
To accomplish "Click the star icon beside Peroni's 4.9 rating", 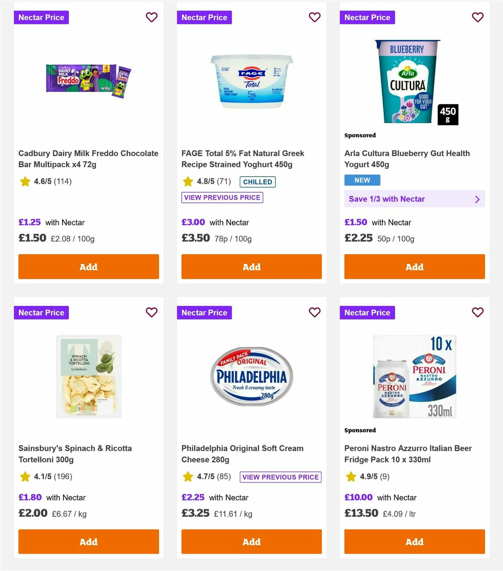I will coord(350,476).
